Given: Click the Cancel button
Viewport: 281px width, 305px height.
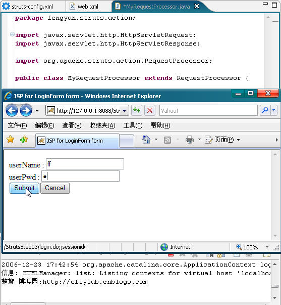Looking at the screenshot, I should tap(55, 188).
